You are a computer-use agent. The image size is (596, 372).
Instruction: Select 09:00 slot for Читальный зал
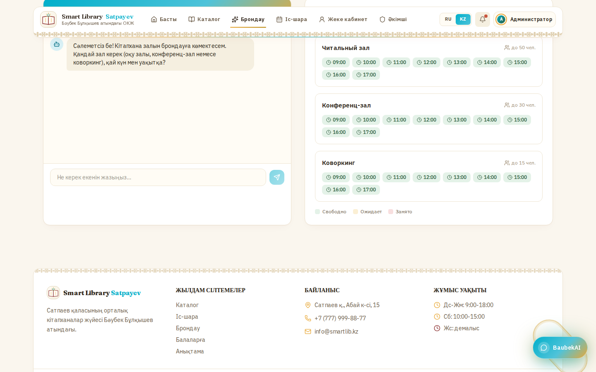336,62
